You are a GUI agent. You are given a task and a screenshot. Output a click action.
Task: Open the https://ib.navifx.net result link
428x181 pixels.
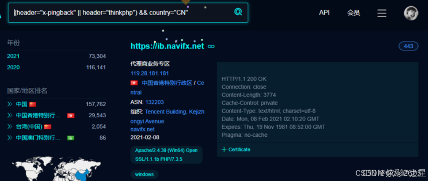167,46
